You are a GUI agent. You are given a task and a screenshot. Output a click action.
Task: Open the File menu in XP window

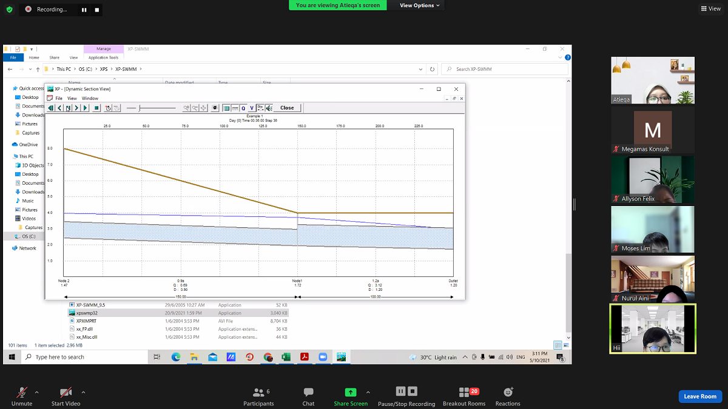click(x=59, y=98)
